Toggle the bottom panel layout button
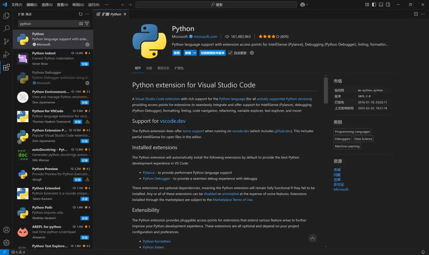 381,5
